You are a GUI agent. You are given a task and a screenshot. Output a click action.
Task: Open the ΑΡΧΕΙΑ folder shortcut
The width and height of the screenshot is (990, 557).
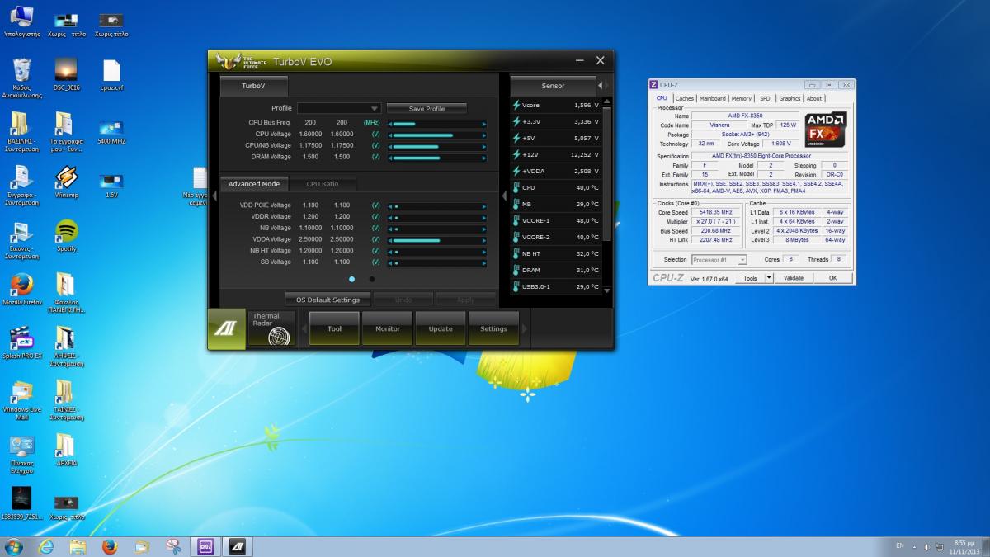click(67, 451)
